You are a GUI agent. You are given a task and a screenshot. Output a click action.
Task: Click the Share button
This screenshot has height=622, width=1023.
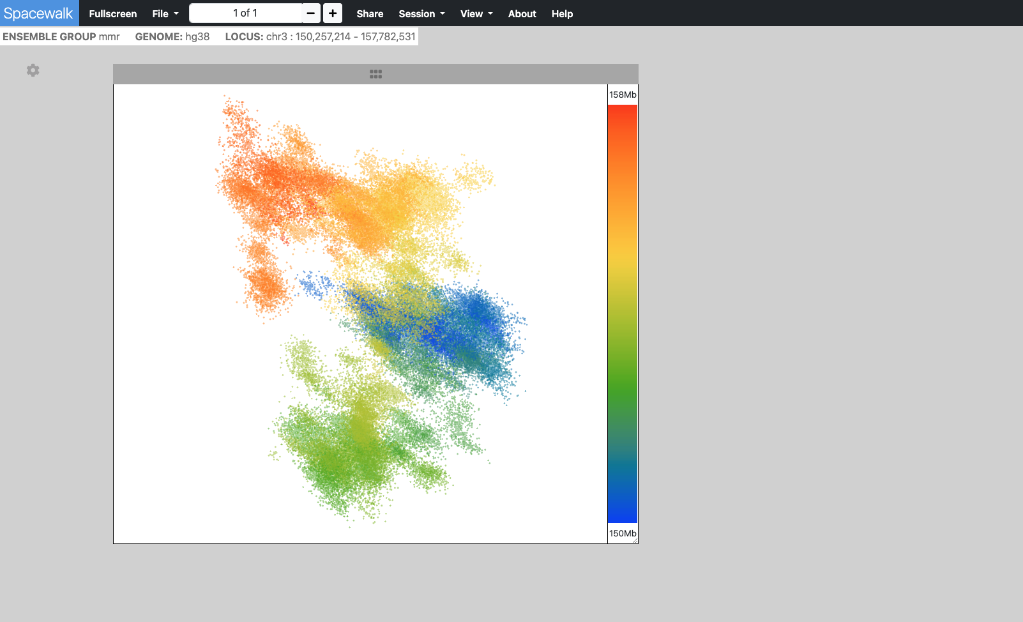(x=370, y=13)
